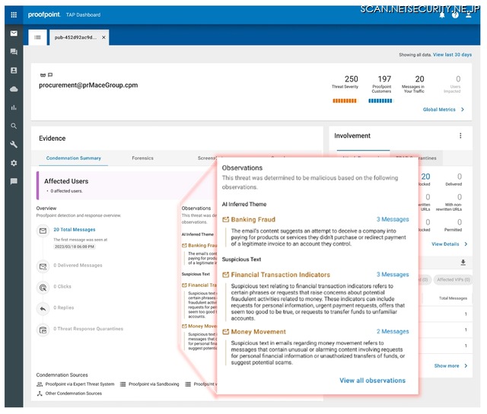Open the wrench tools icon
Image resolution: width=487 pixels, height=414 pixels.
14,145
